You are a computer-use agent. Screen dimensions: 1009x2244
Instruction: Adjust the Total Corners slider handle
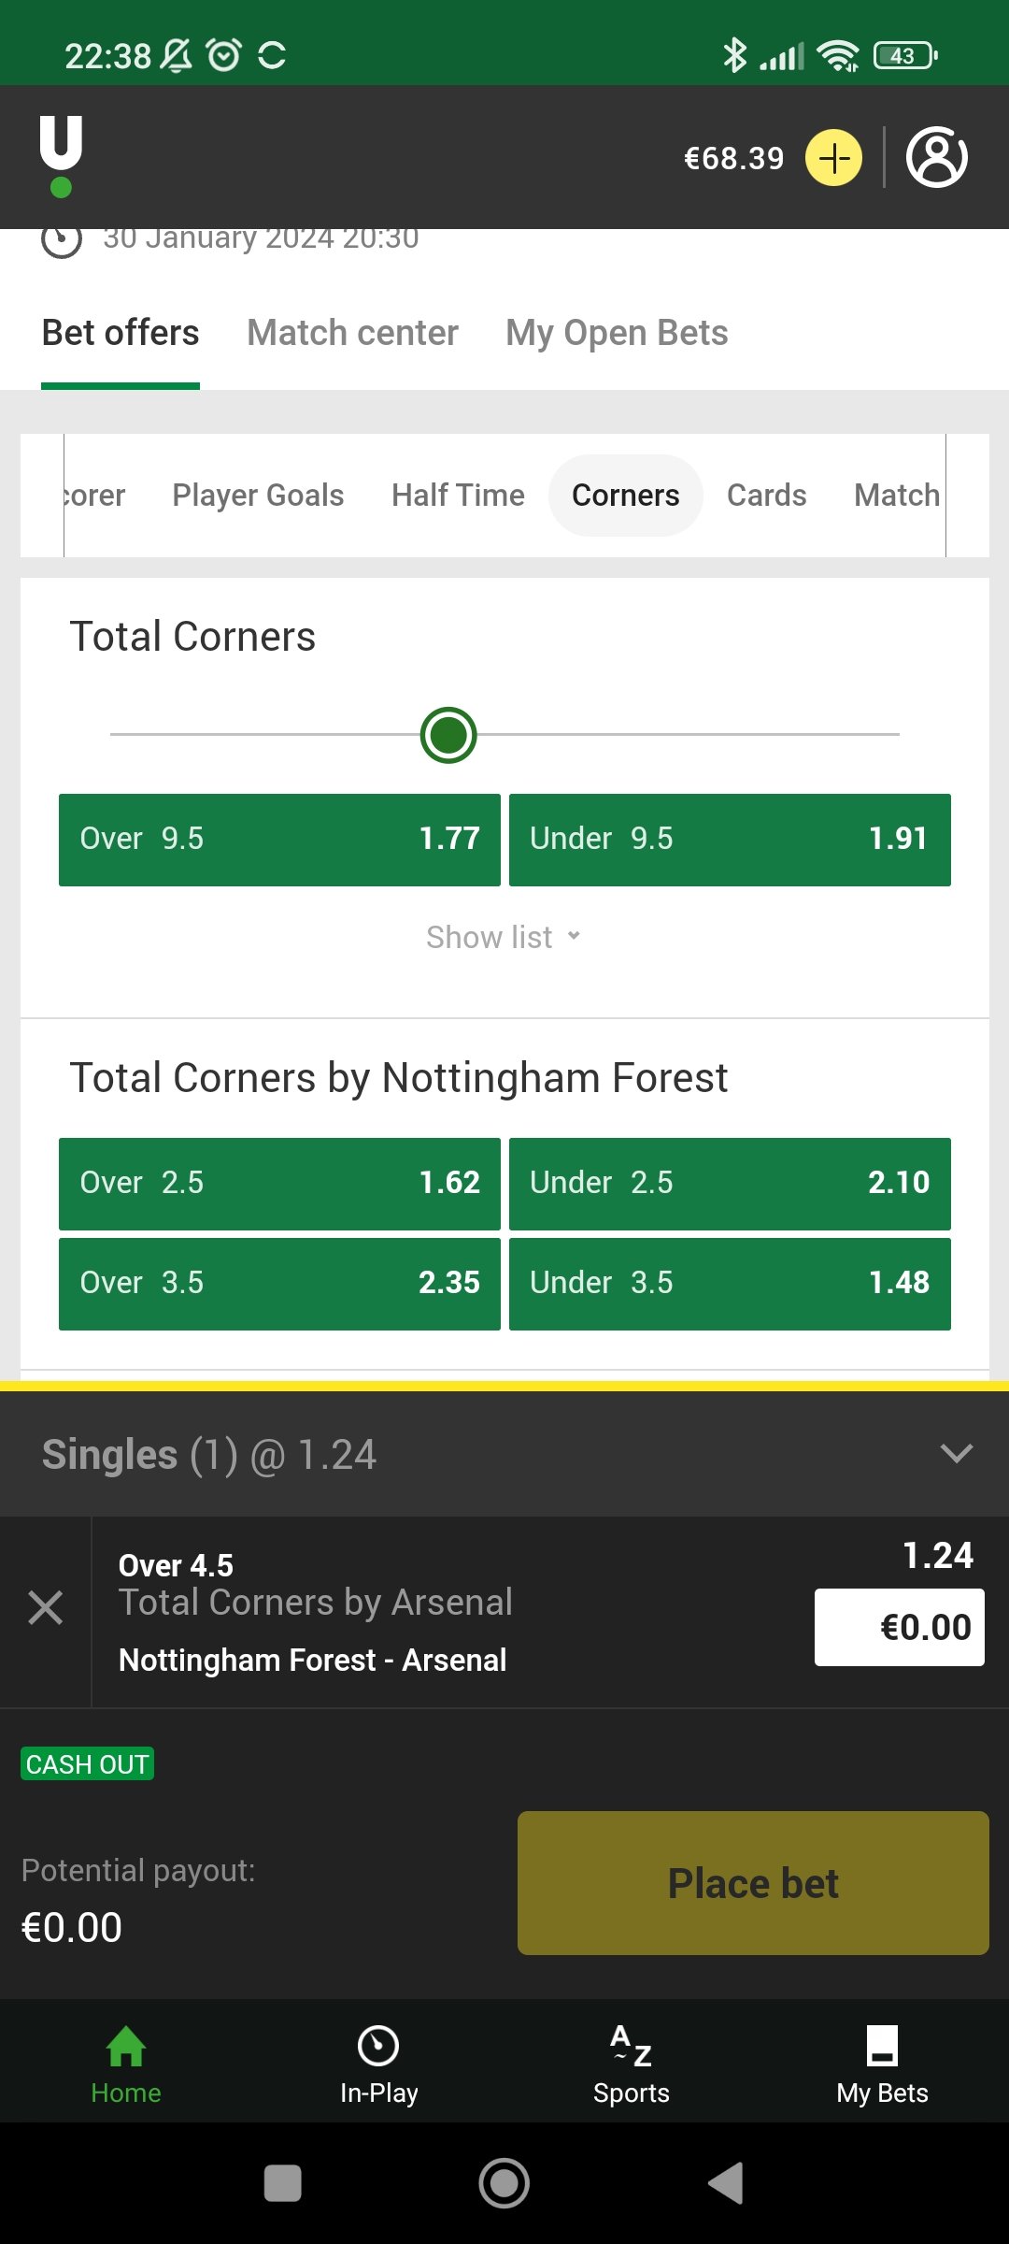click(448, 735)
